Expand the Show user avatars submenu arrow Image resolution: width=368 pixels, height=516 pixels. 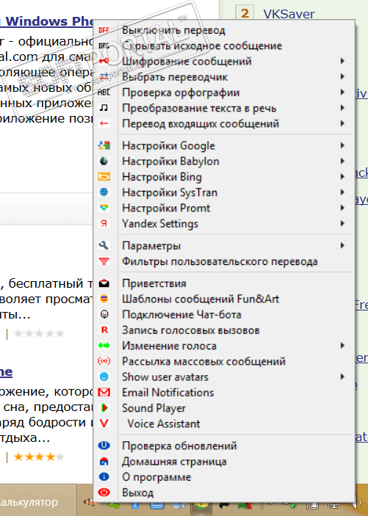pos(342,377)
